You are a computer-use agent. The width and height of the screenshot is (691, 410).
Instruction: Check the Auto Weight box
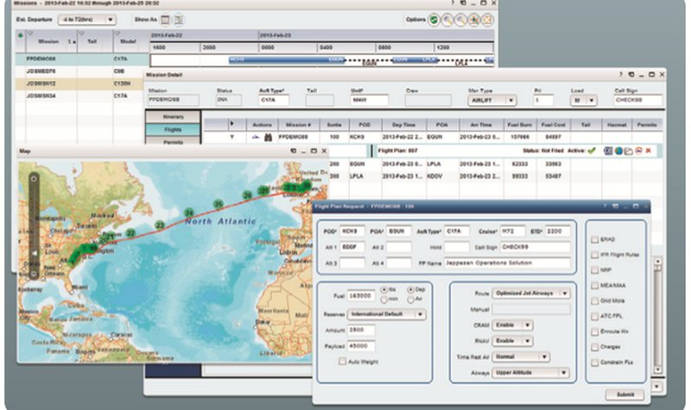[343, 361]
